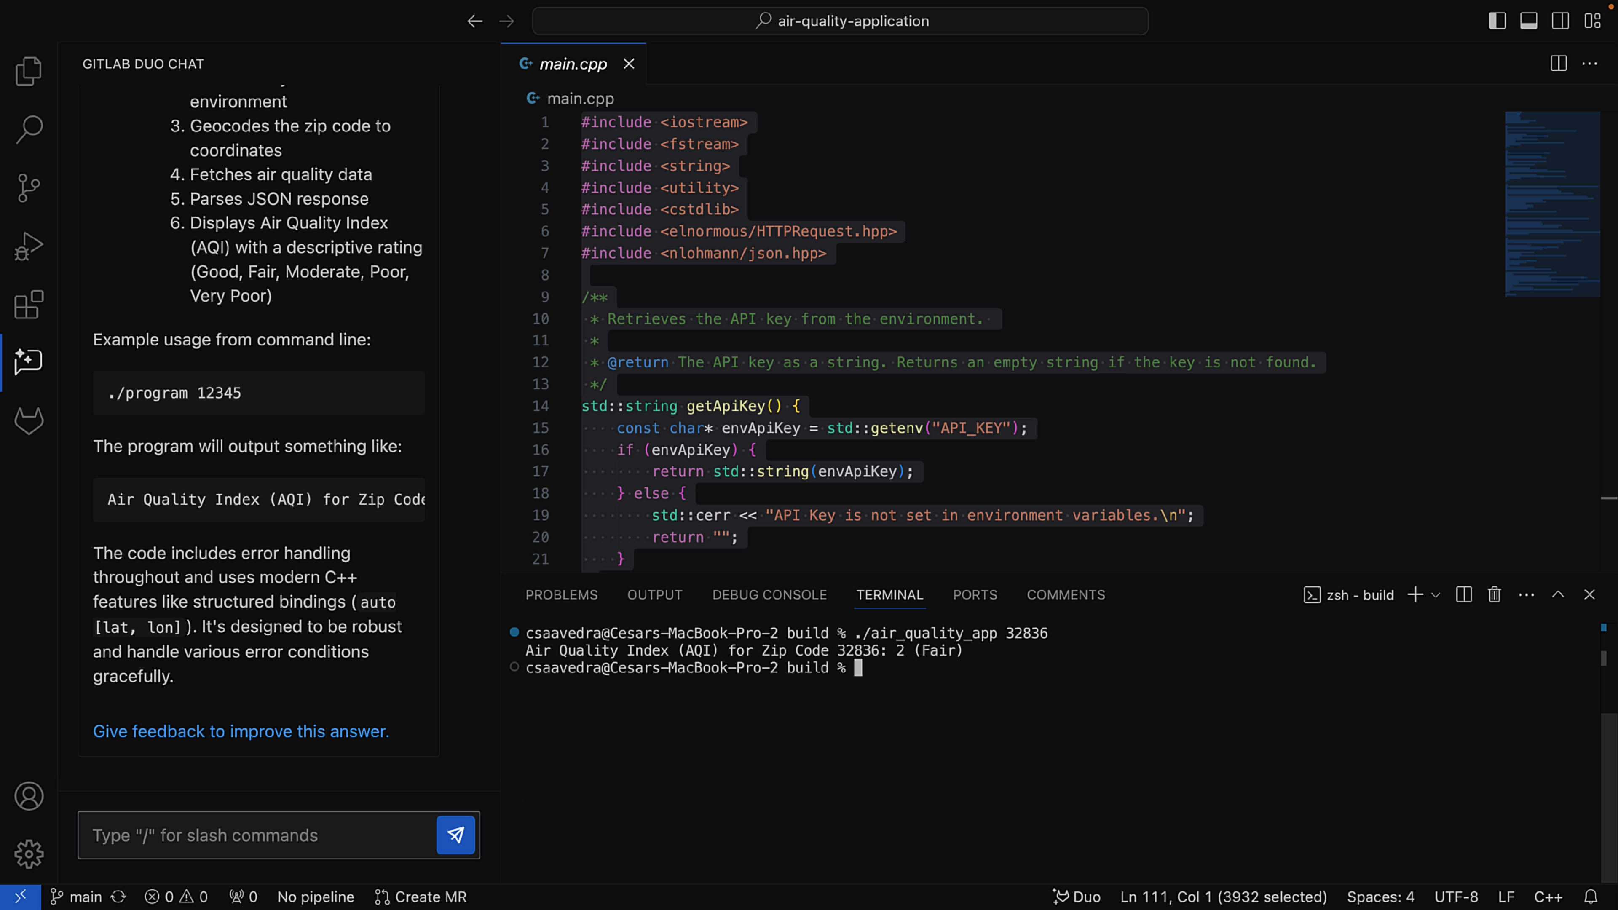The image size is (1618, 910).
Task: Go back with the left arrow
Action: [475, 21]
